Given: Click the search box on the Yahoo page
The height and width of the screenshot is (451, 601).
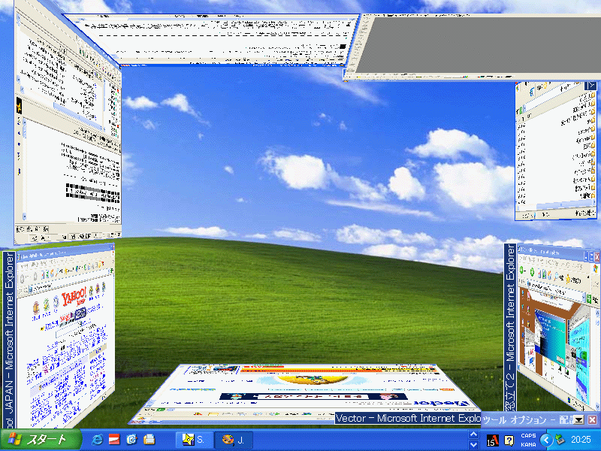Looking at the screenshot, I should [69, 331].
